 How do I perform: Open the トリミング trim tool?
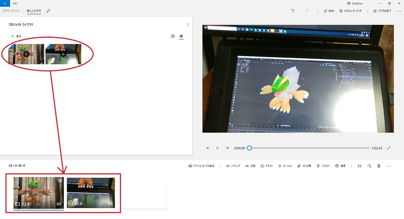point(233,166)
